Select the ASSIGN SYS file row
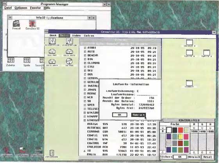The image size is (219, 163). (122, 124)
